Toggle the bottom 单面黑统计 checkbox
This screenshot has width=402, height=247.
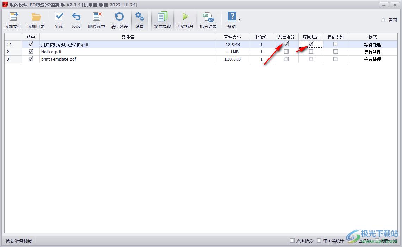pyautogui.click(x=319, y=241)
